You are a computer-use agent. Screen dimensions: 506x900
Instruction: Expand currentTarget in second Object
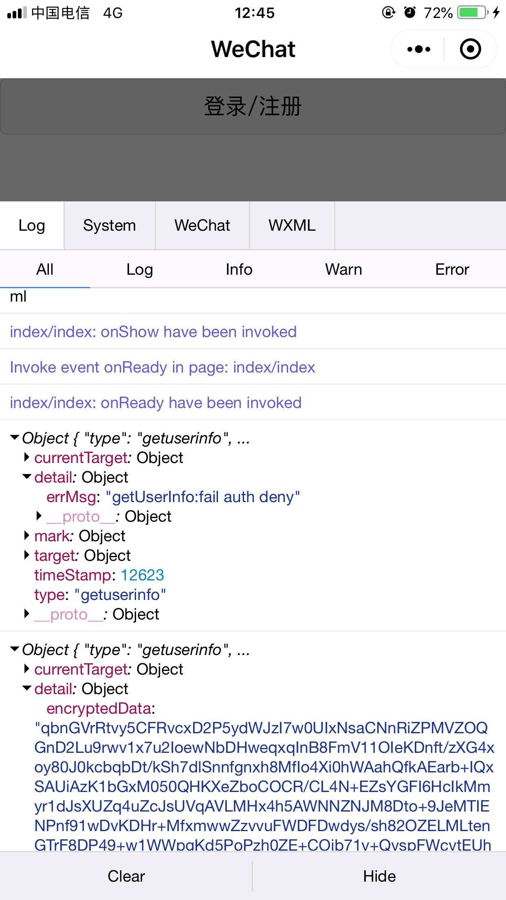tap(27, 669)
